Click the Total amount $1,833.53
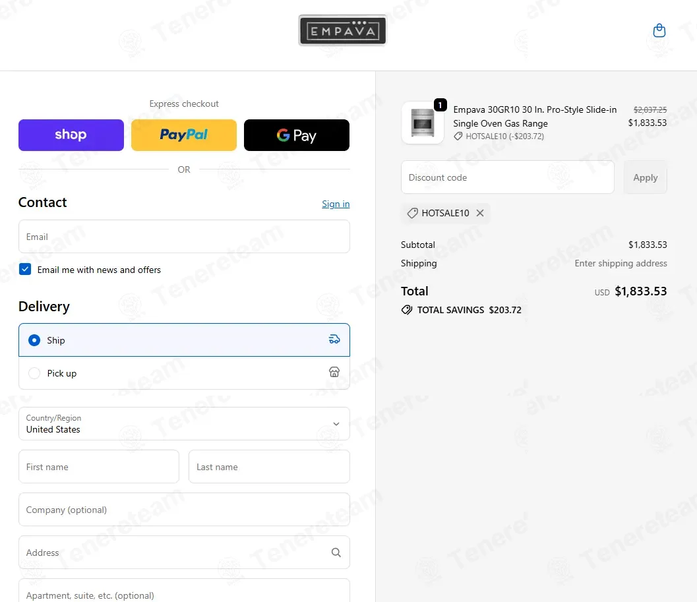This screenshot has width=697, height=602. [640, 291]
